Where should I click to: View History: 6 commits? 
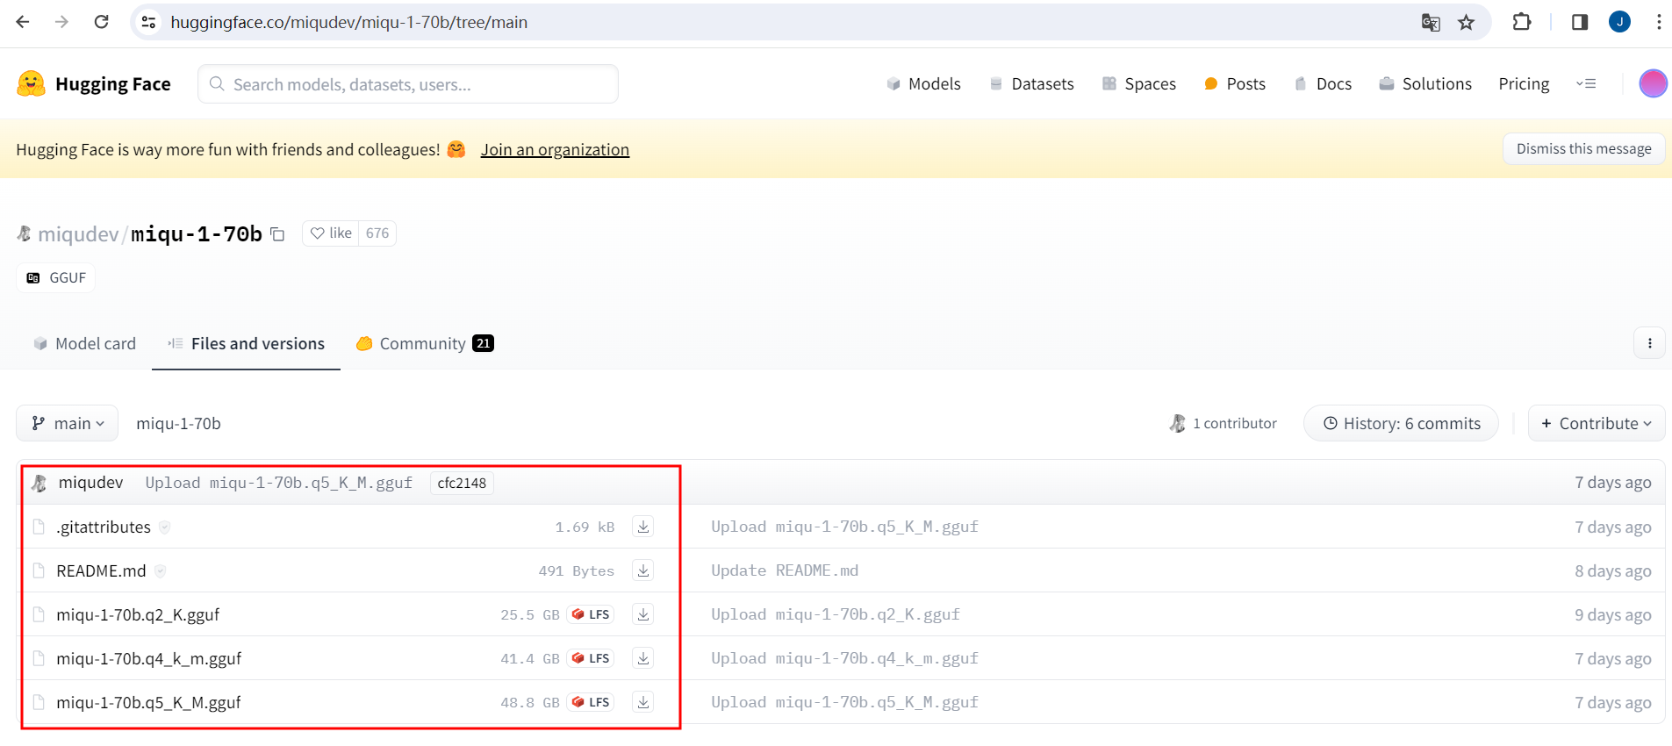click(1401, 423)
